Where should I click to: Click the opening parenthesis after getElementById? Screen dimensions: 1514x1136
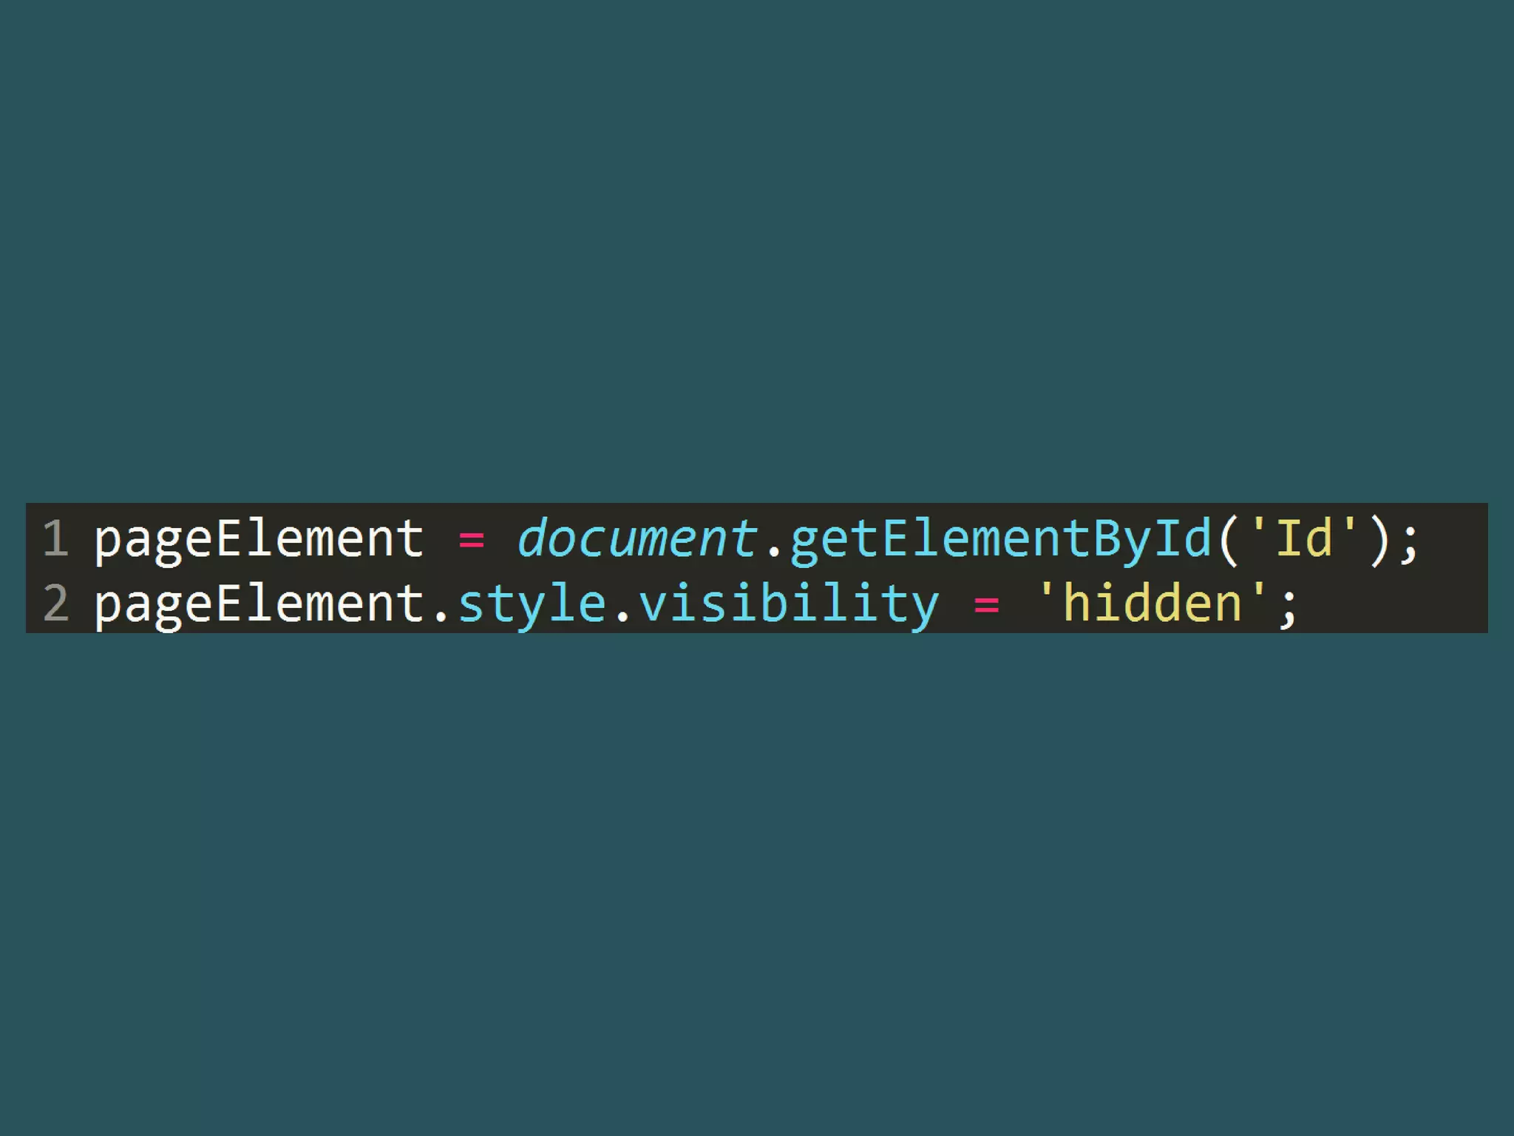1229,541
